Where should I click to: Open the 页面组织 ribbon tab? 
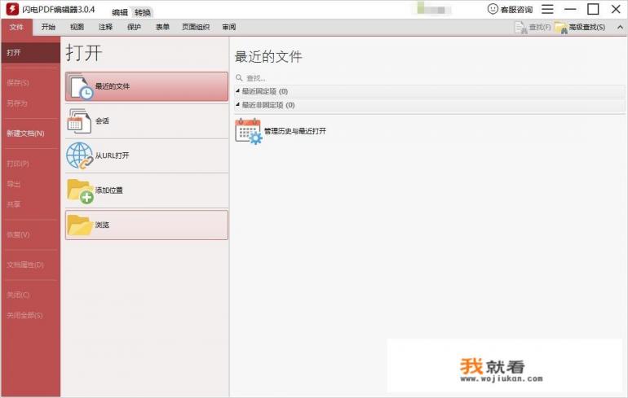point(195,27)
